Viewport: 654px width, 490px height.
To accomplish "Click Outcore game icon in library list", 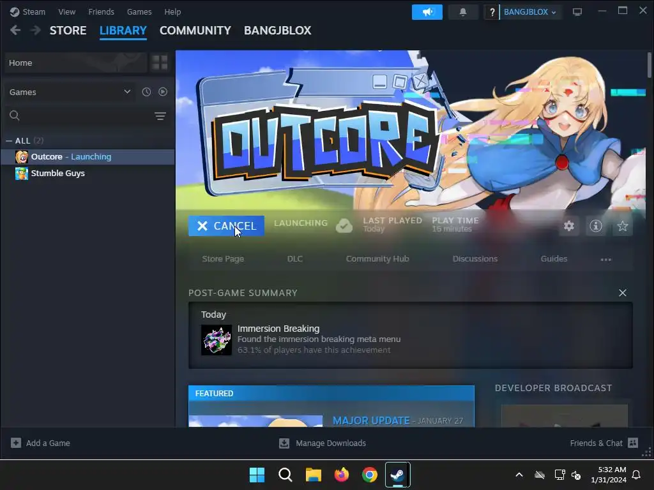I will (22, 157).
